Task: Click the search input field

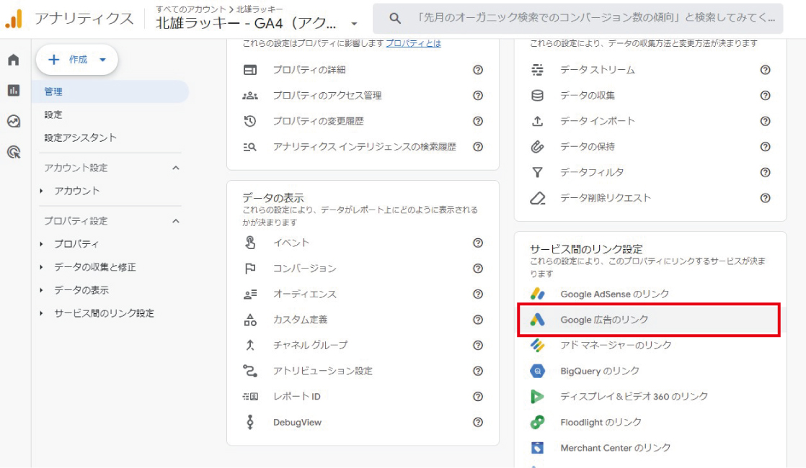Action: pos(577,19)
